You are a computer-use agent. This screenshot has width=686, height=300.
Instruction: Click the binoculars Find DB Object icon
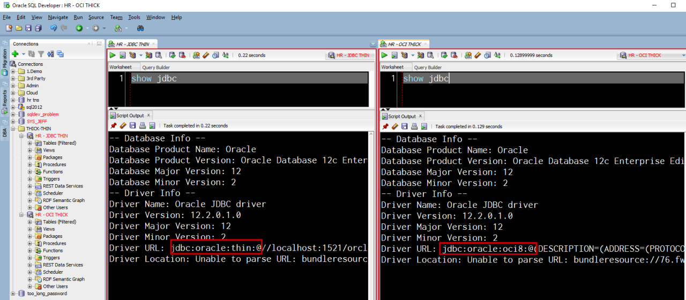140,28
